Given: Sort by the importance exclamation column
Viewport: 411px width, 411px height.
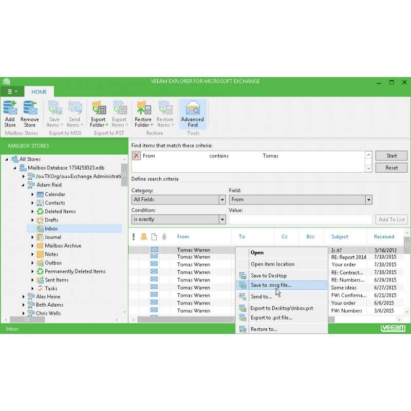Looking at the screenshot, I should [134, 237].
